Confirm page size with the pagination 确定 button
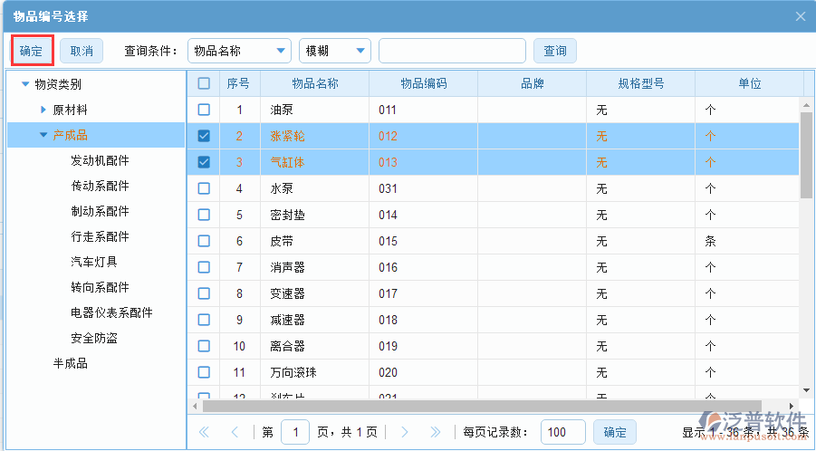This screenshot has width=816, height=451. click(x=615, y=432)
